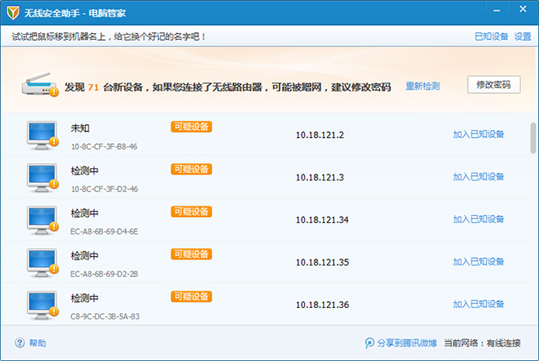Viewport: 539px width, 361px height.
Task: Add device 10.18.121.35 to known devices
Action: point(478,262)
